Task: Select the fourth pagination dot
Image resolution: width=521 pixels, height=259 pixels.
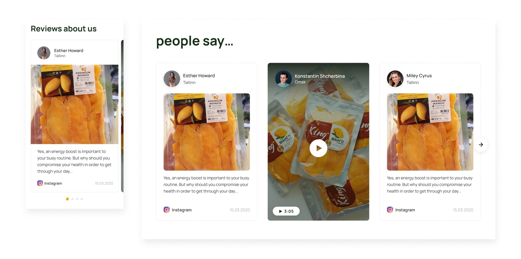Action: (82, 199)
